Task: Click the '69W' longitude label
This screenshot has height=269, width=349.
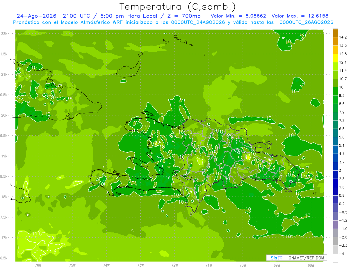Action: [277, 265]
